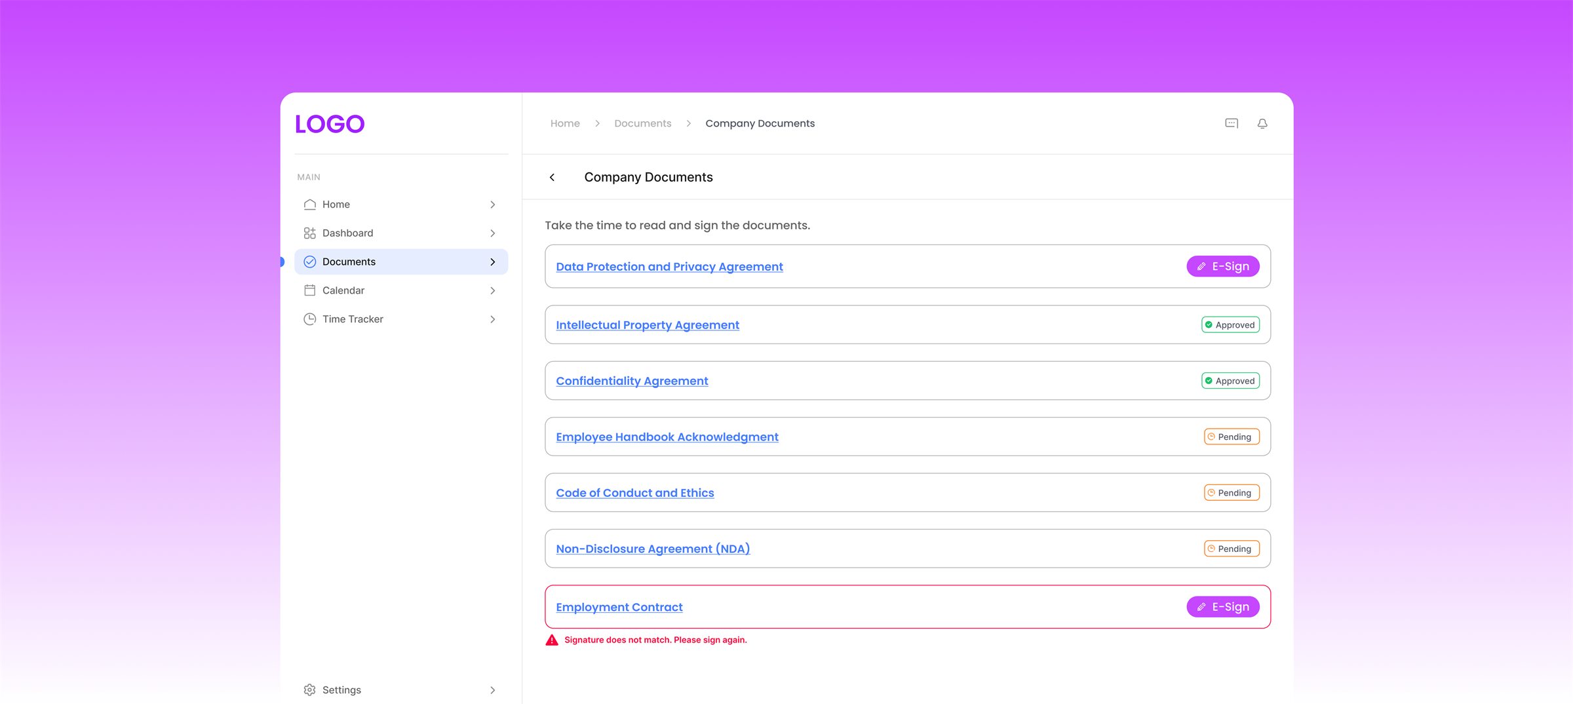This screenshot has width=1573, height=704.
Task: Expand the Documents menu chevron
Action: [x=493, y=262]
